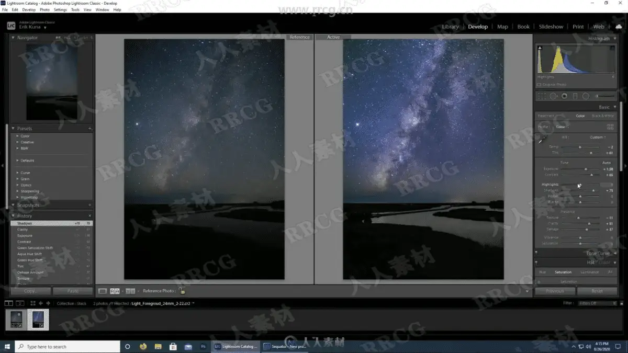Collapse the Presets panel
Image resolution: width=628 pixels, height=353 pixels.
click(x=13, y=128)
